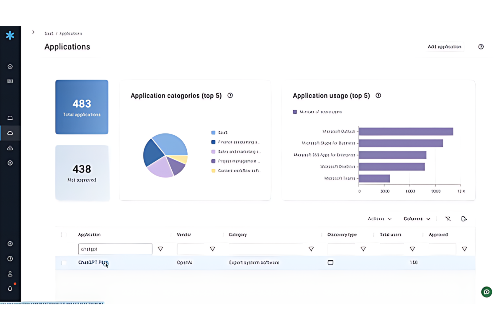495x330 pixels.
Task: Open the user profile icon in the sidebar
Action: click(10, 273)
